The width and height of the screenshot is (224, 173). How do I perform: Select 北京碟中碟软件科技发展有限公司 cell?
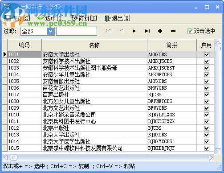pos(94,148)
